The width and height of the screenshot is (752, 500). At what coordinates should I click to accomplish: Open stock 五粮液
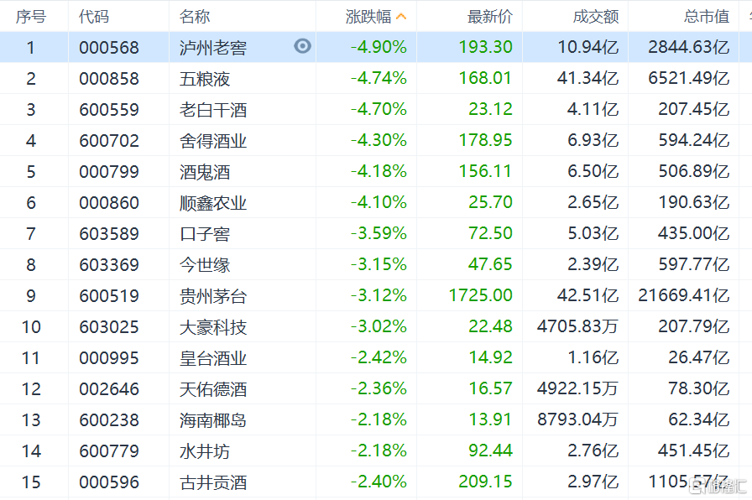205,79
